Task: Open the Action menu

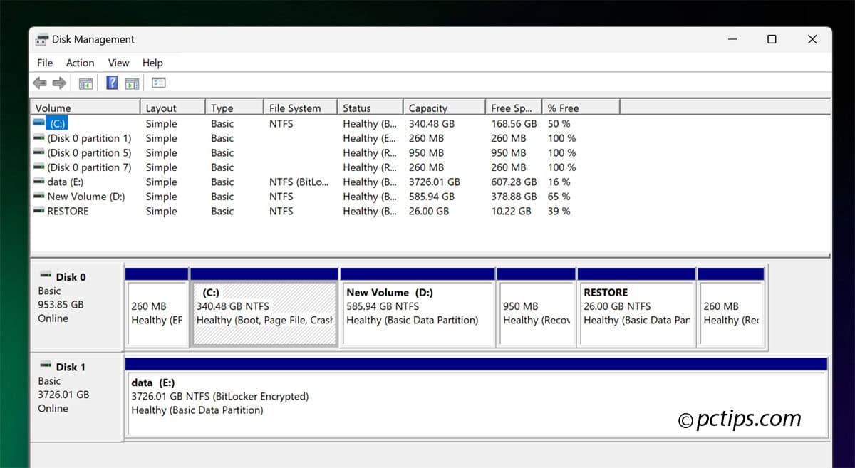Action: (80, 63)
